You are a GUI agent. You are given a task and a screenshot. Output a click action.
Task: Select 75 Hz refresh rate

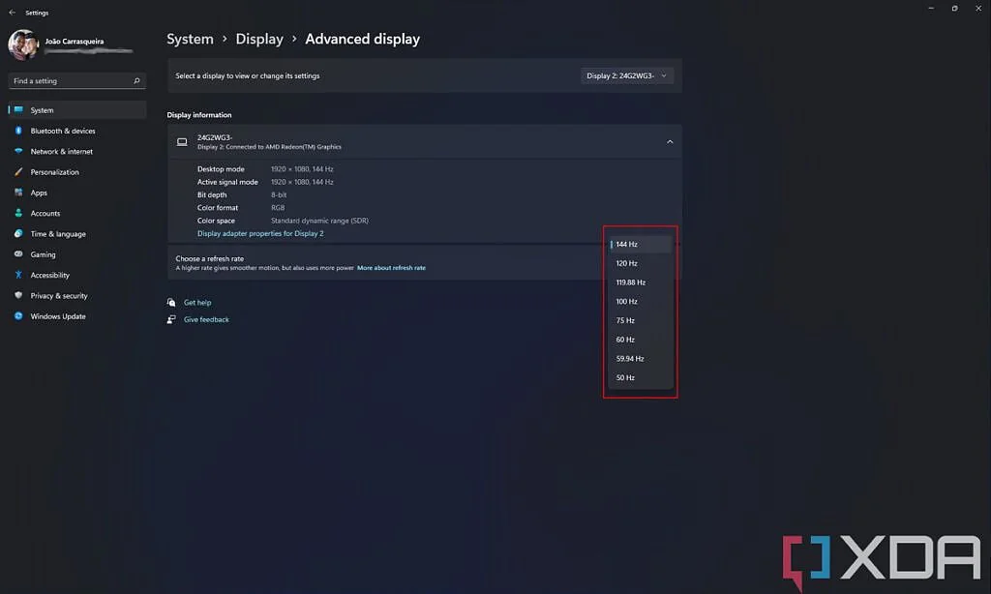640,320
